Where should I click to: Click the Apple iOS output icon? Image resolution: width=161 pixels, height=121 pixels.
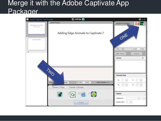pos(83,94)
